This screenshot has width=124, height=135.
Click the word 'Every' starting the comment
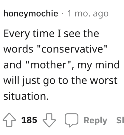coord(17,34)
